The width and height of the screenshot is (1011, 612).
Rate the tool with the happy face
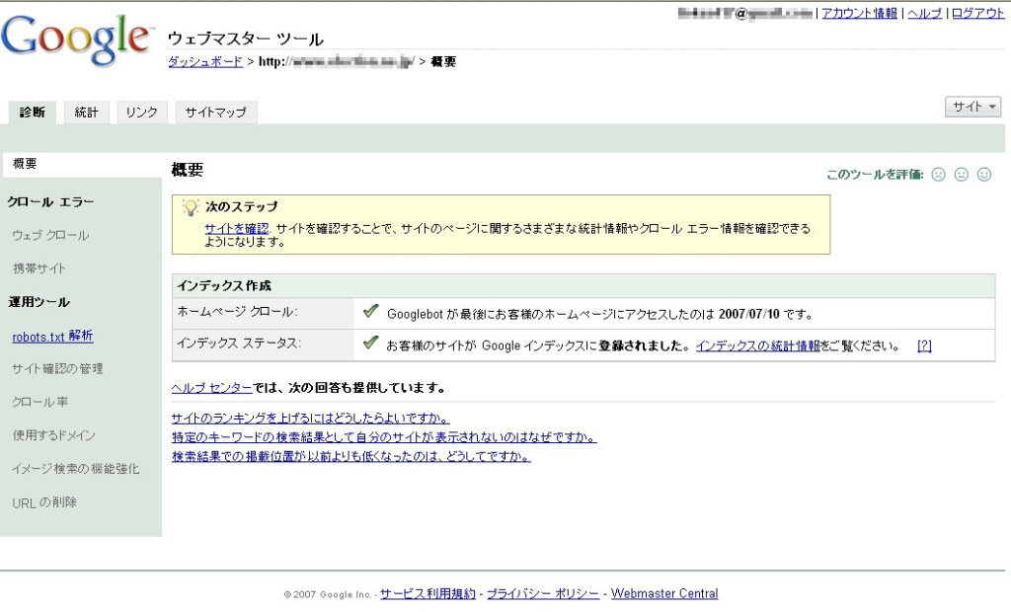(x=984, y=175)
